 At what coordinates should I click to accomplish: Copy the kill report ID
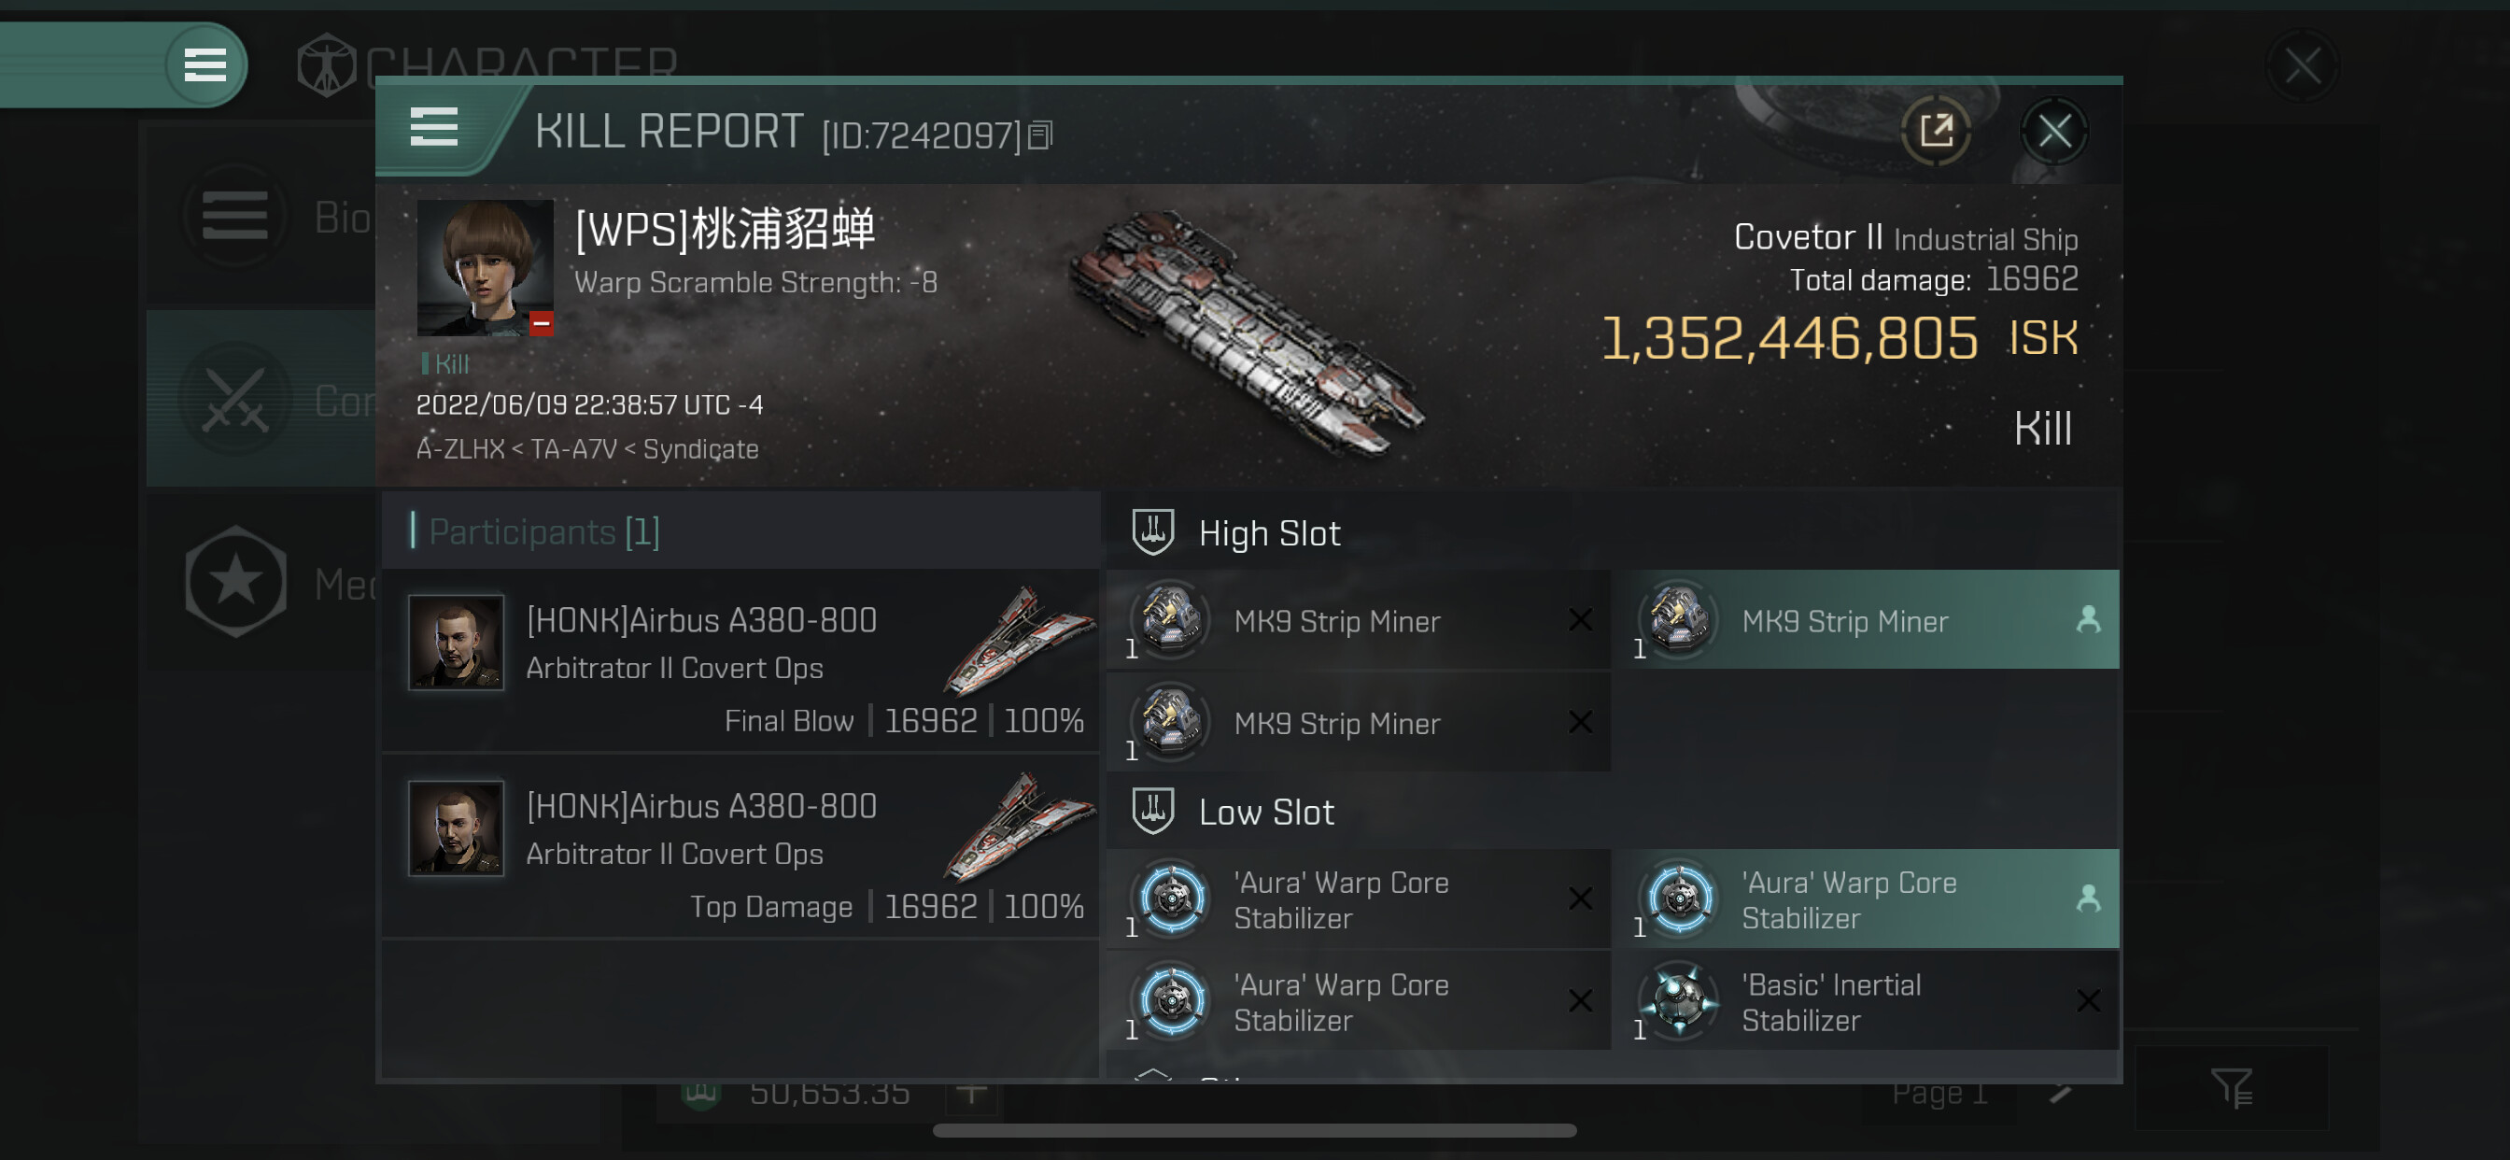click(x=1040, y=135)
